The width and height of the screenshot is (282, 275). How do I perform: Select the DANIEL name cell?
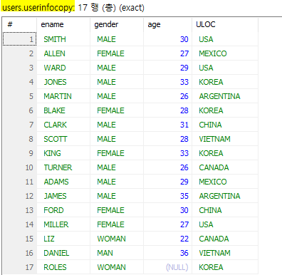coord(63,253)
